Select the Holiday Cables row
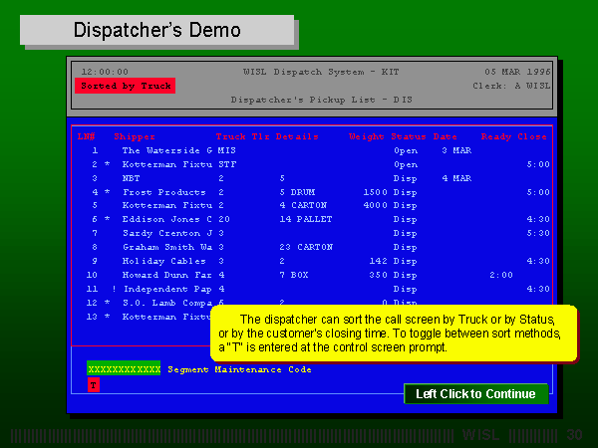 coord(311,261)
